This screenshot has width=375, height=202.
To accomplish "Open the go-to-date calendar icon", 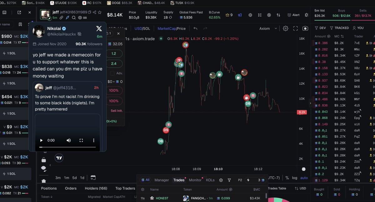I will pyautogui.click(x=93, y=178).
